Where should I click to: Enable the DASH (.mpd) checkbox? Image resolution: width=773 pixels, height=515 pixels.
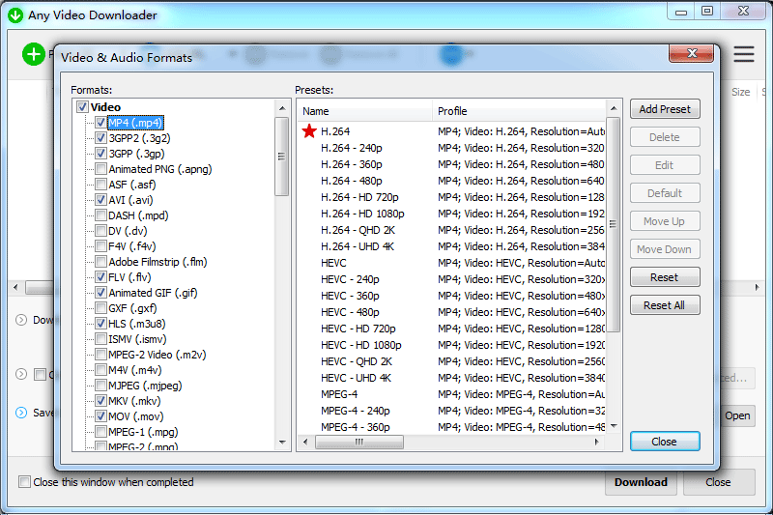tap(100, 215)
